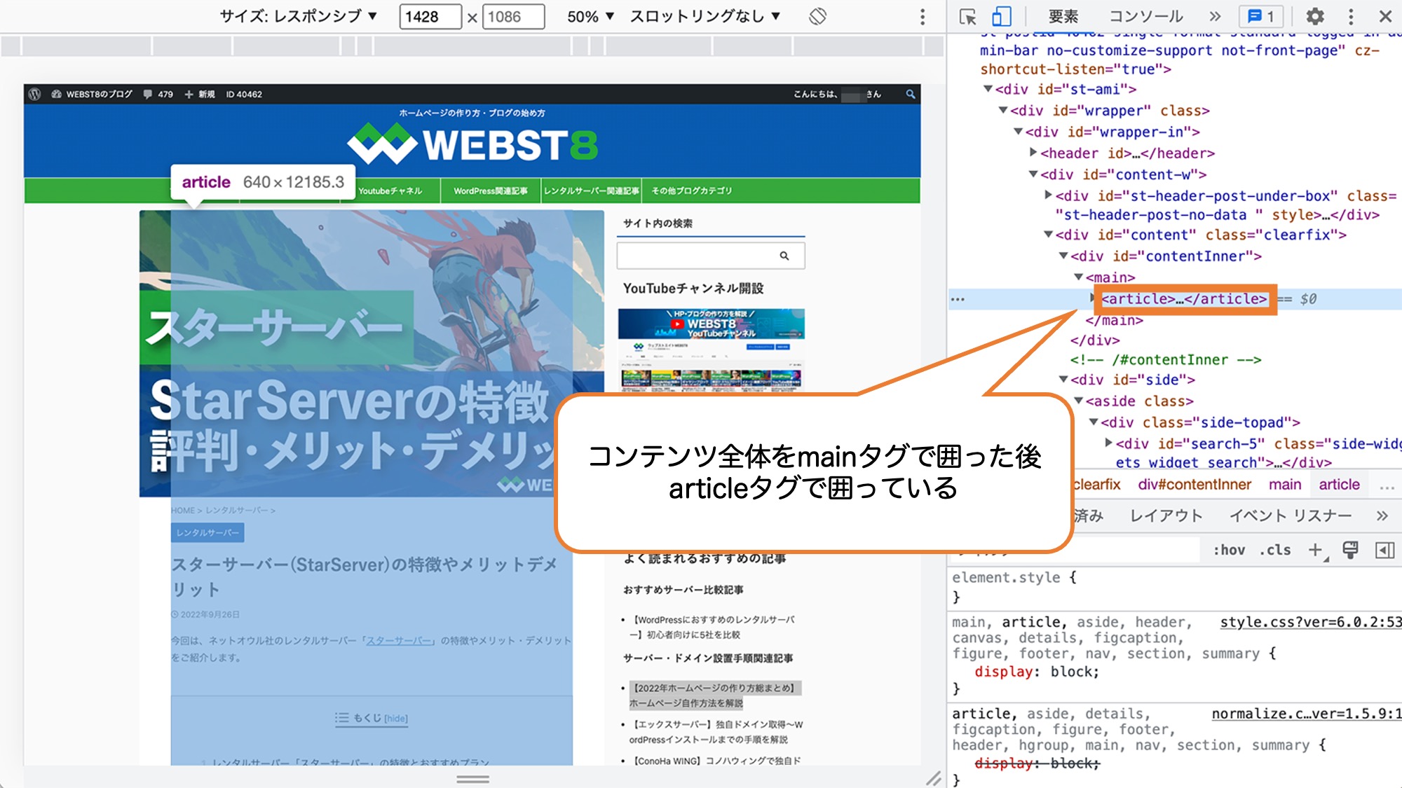Switch to the 要素 tab
1402x788 pixels.
click(x=1063, y=16)
